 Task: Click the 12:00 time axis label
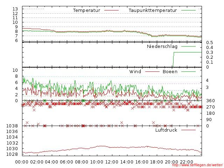click(112, 162)
